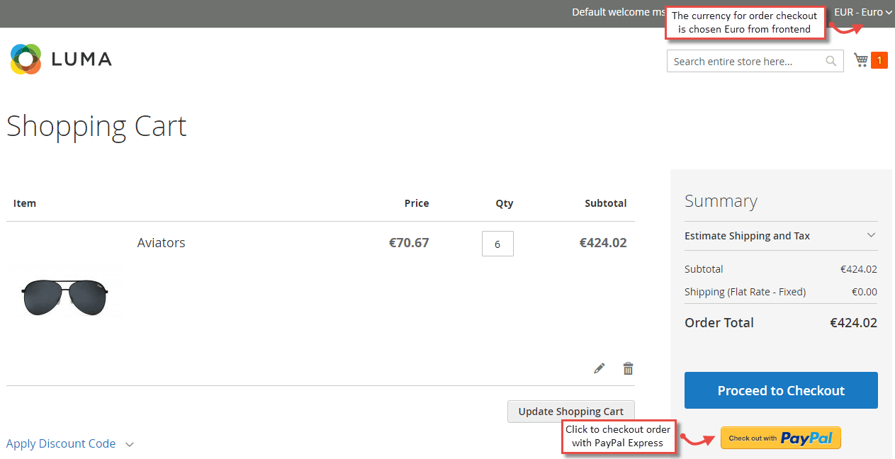Click the Default welcome message text
The image size is (895, 459).
pos(618,12)
